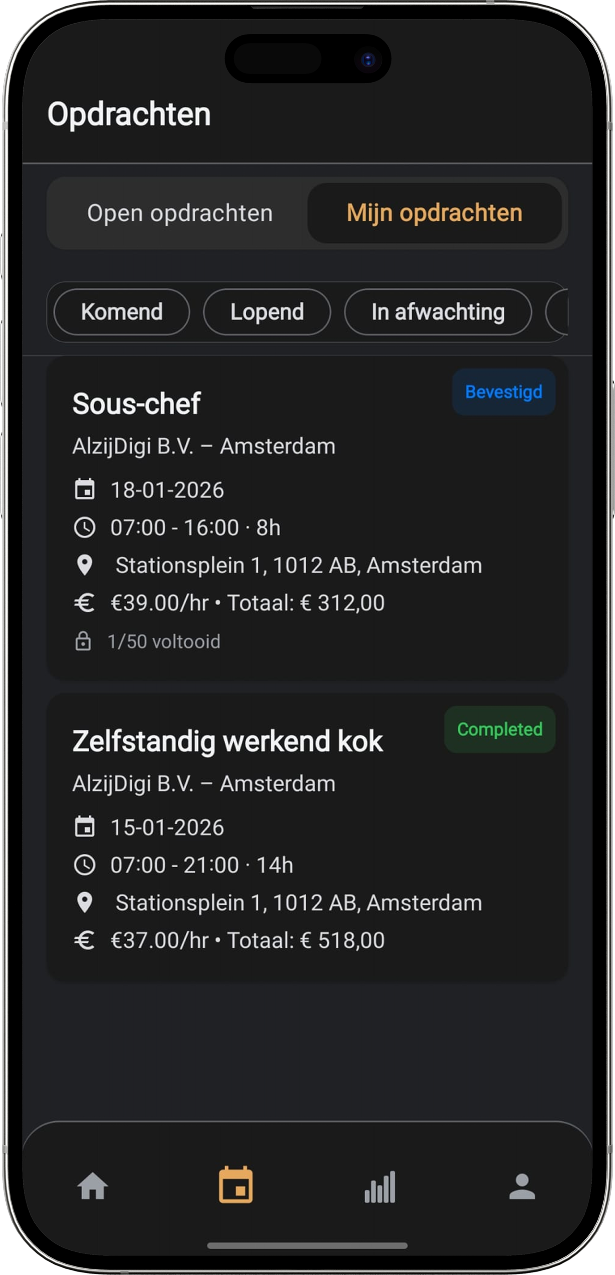
Task: Toggle the Lopend filter chip
Action: [267, 312]
